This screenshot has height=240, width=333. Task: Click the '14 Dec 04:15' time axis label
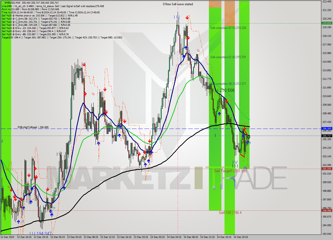[x=174, y=237]
